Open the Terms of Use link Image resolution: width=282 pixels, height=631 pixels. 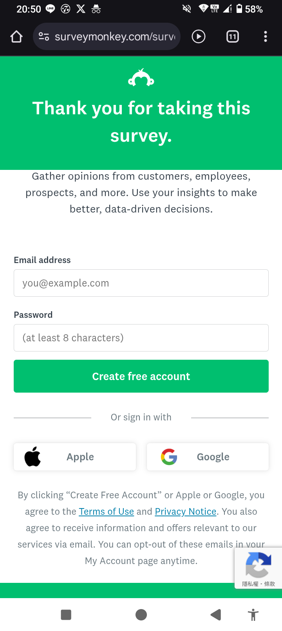tap(107, 512)
